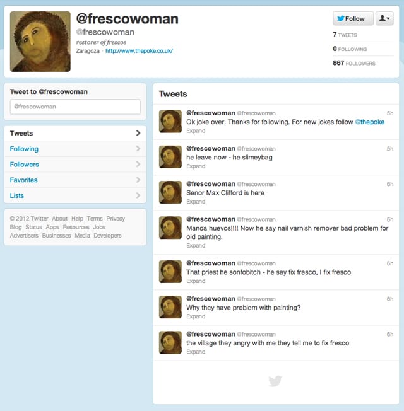Click avatar beside 'Senor Max Clifford' tweet
The image size is (404, 411).
170,192
